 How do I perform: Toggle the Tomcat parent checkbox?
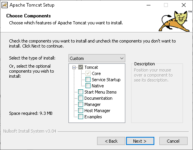coord(81,67)
